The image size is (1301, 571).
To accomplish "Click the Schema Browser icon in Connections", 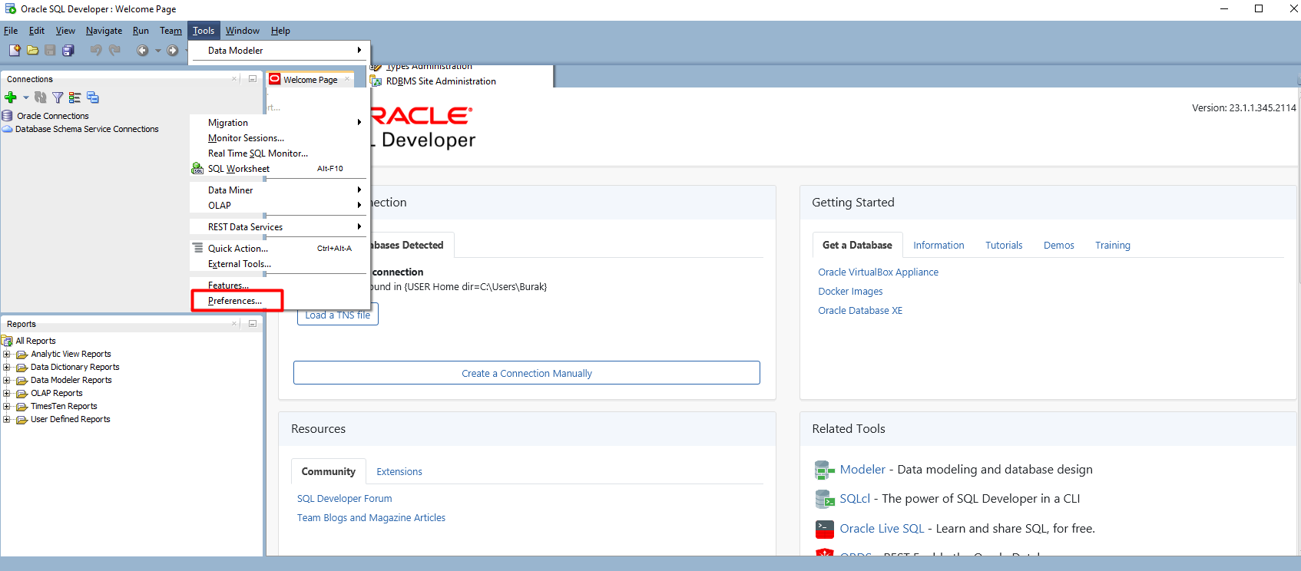I will (74, 97).
